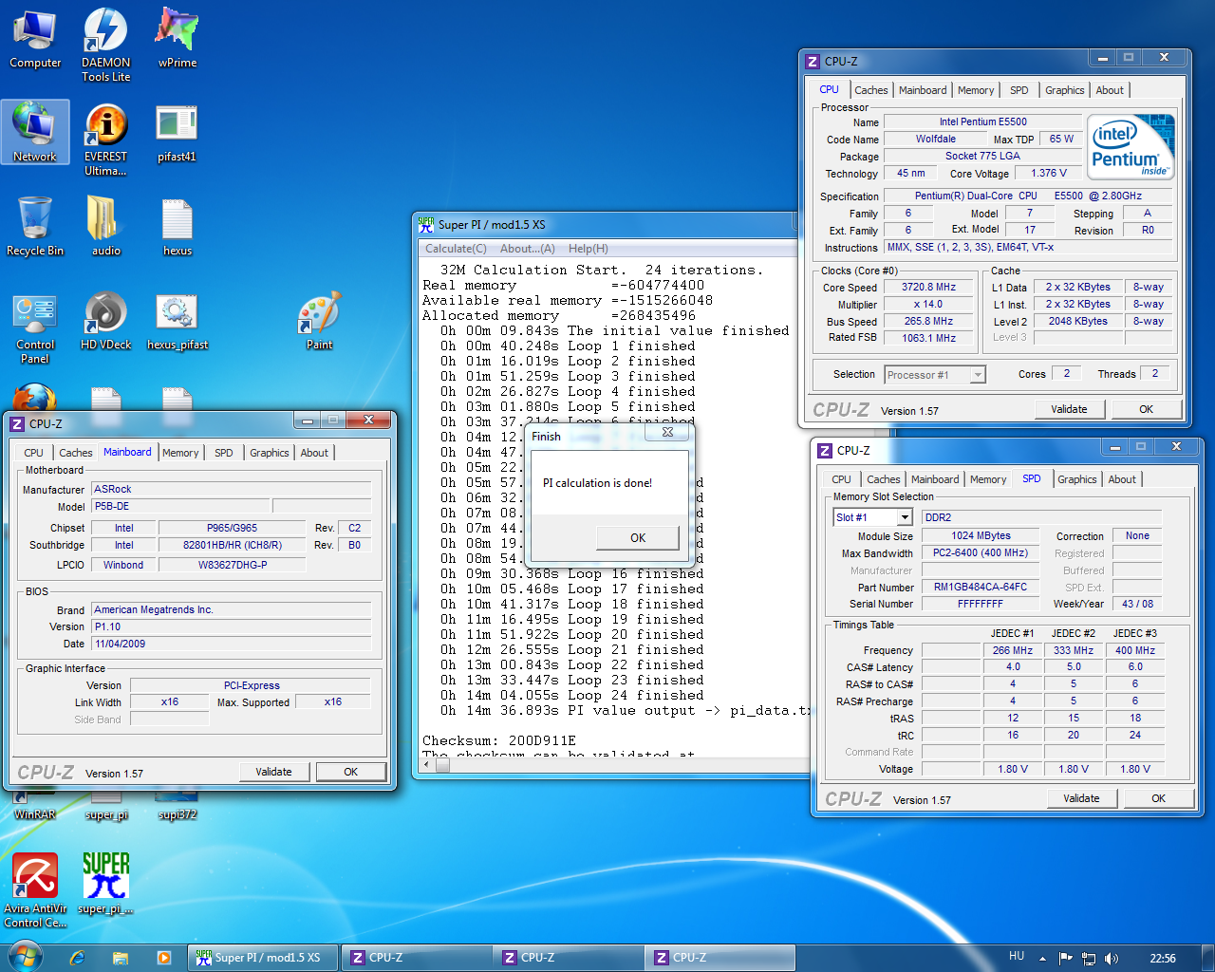Show hidden tray icons arrow
The height and width of the screenshot is (972, 1215).
click(x=1042, y=959)
